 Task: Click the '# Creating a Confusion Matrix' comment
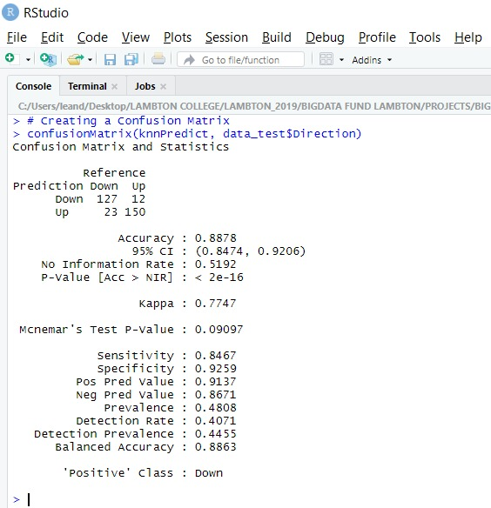(129, 121)
